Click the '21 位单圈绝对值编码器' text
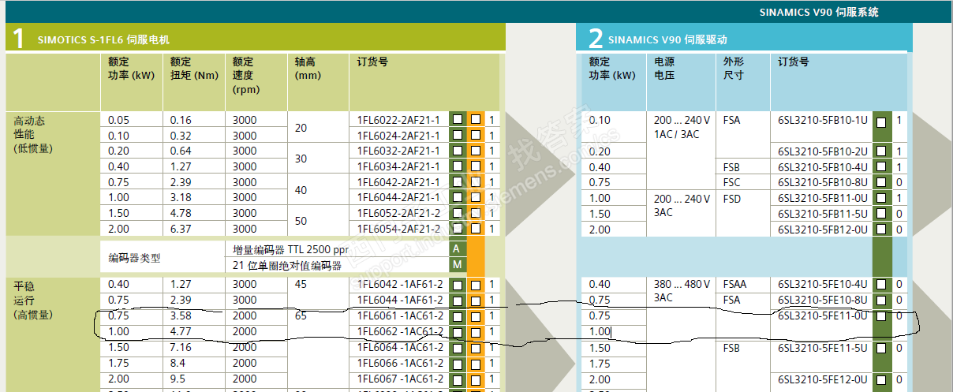This screenshot has width=953, height=392. pyautogui.click(x=287, y=265)
